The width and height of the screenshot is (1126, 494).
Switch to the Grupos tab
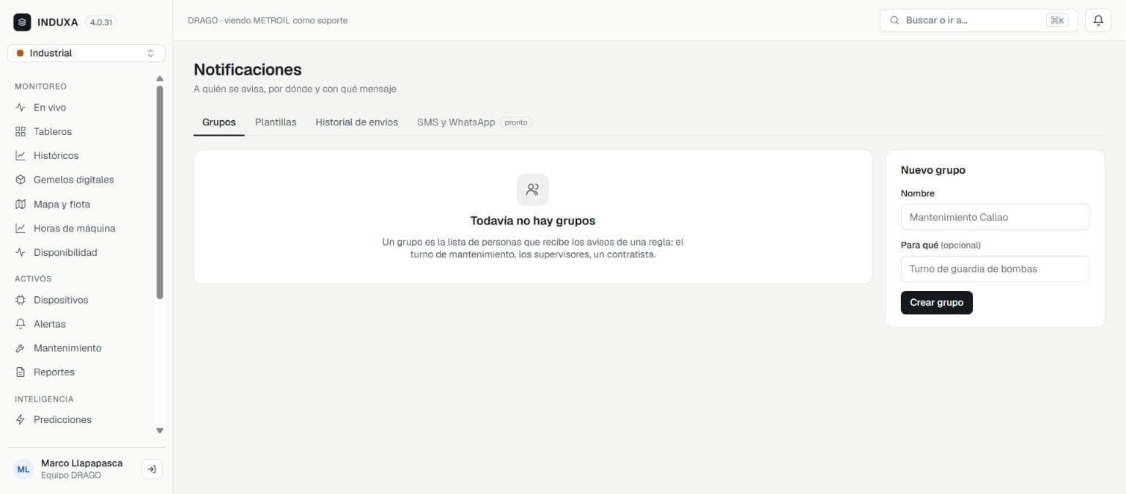click(219, 122)
